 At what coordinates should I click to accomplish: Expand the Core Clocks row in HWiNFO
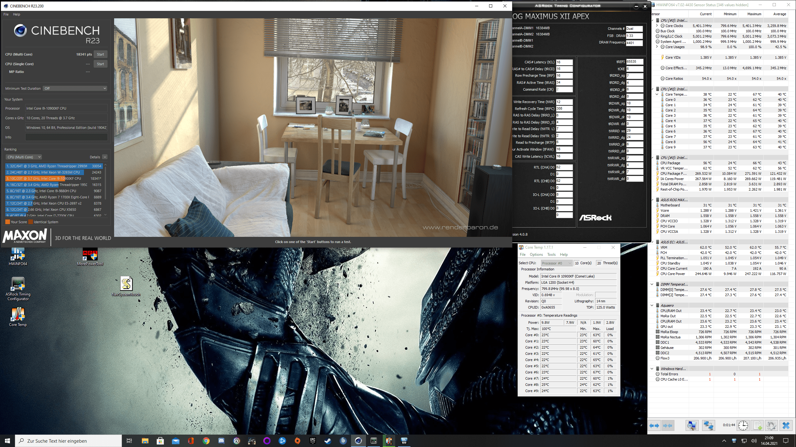[x=657, y=26]
